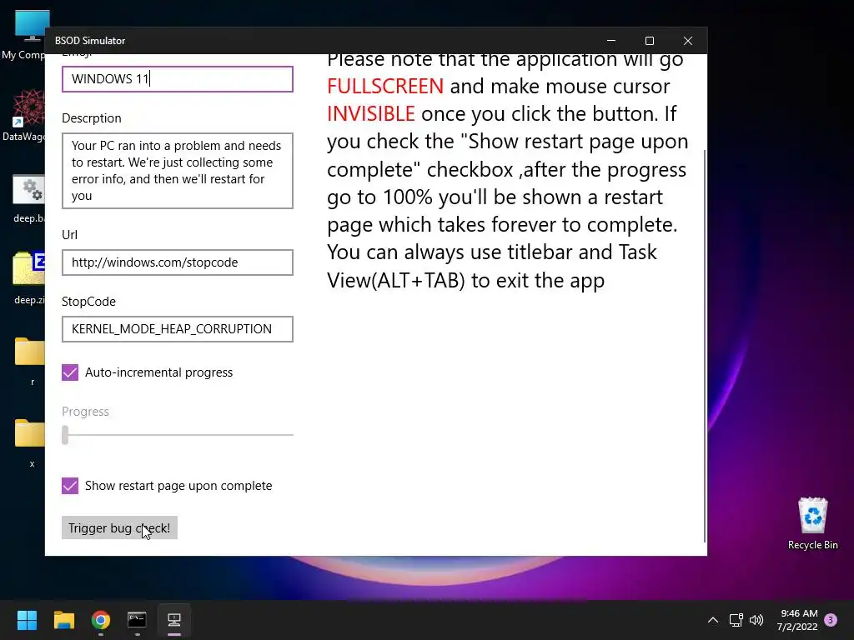Select the My Computer desktop icon
Viewport: 854px width, 640px height.
pyautogui.click(x=23, y=35)
